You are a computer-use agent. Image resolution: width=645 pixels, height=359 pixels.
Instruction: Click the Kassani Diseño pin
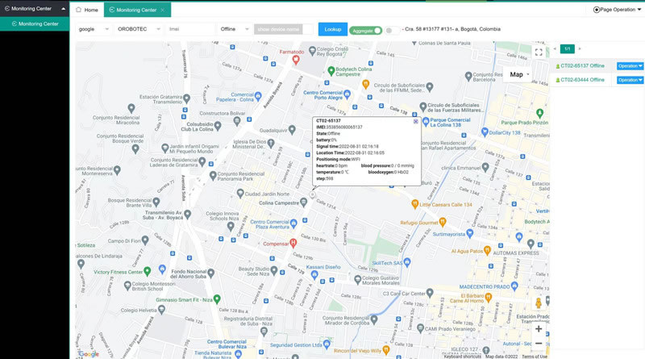(314, 275)
